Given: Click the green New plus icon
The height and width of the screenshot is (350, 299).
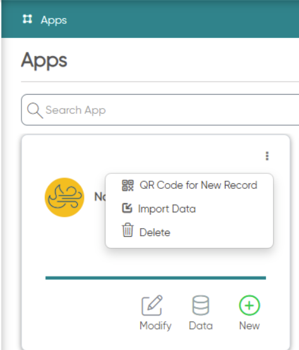Looking at the screenshot, I should (250, 305).
